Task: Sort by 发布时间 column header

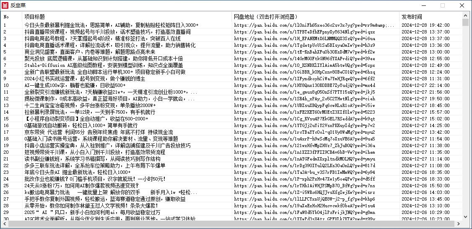Action: tap(431, 17)
